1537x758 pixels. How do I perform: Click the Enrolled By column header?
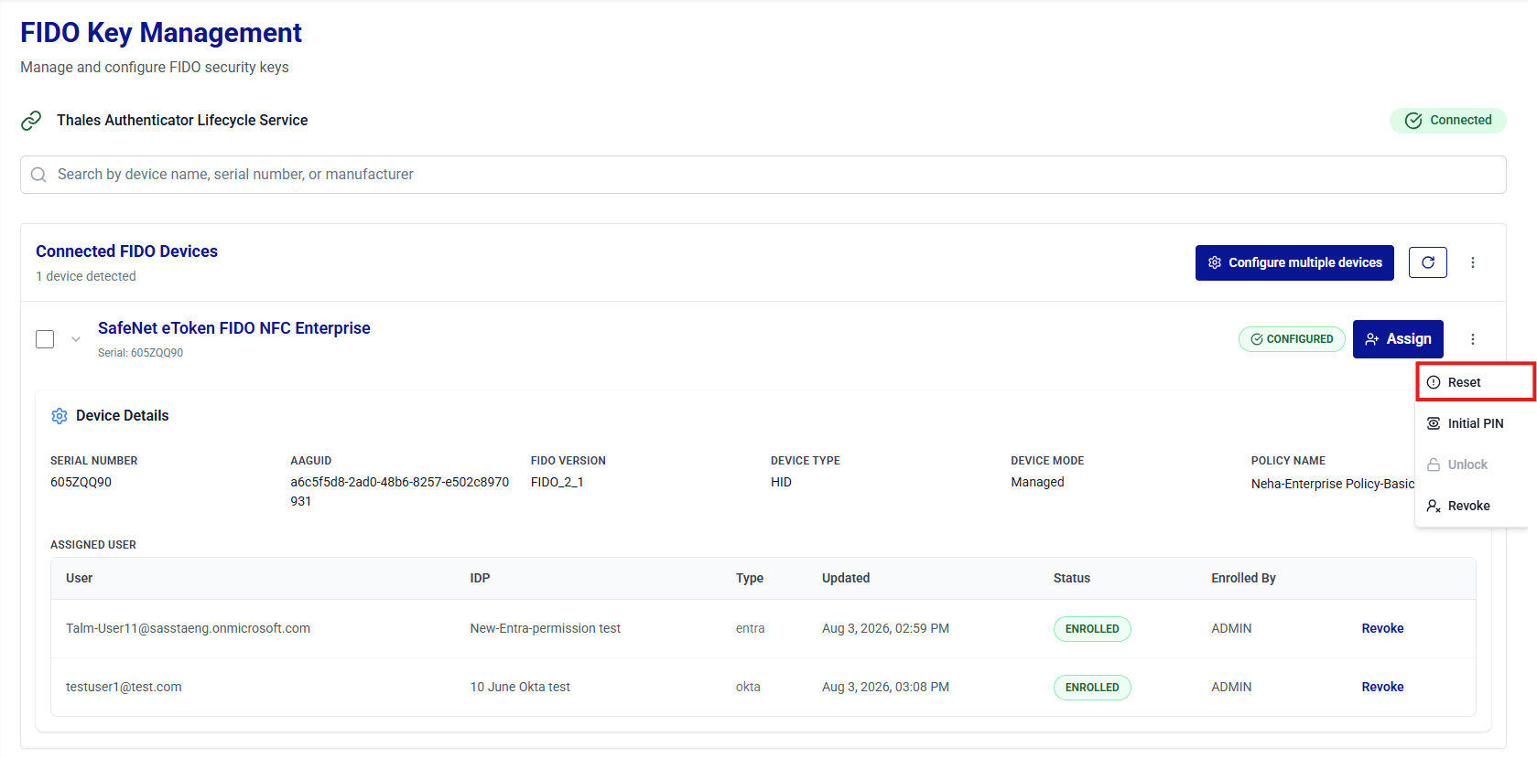tap(1243, 578)
